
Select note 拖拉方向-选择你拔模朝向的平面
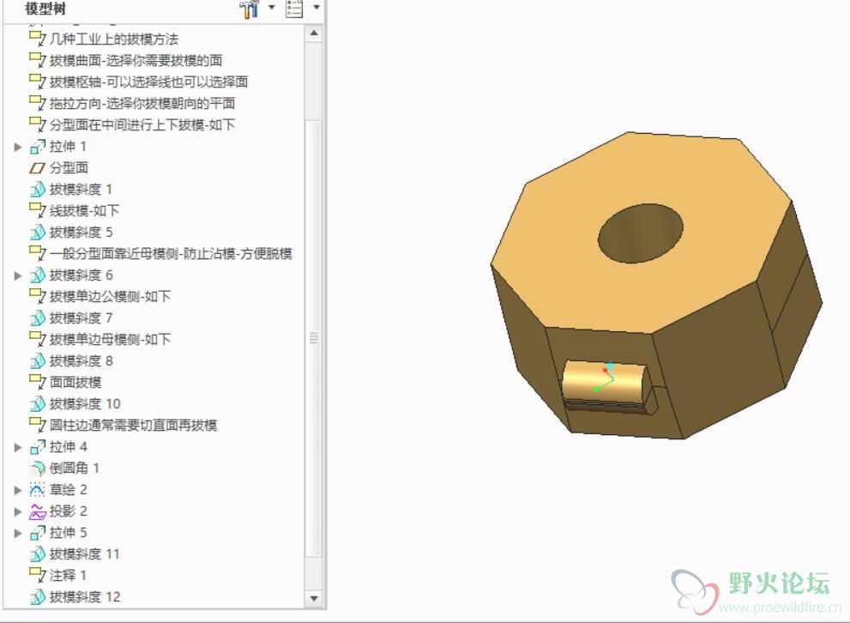[x=142, y=104]
